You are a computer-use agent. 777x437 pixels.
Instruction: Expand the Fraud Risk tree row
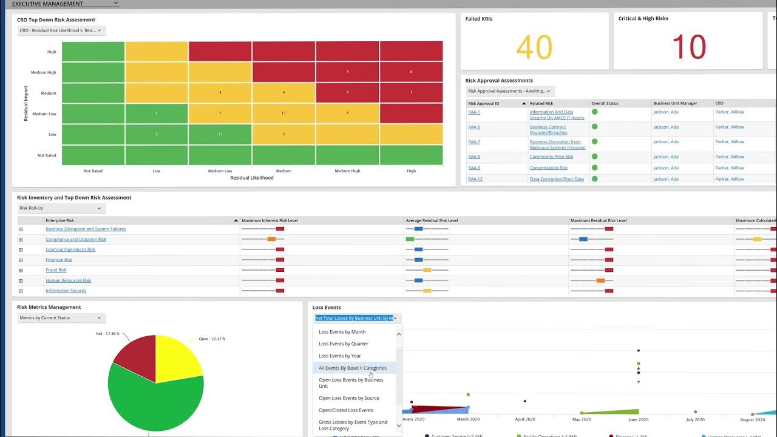(21, 271)
